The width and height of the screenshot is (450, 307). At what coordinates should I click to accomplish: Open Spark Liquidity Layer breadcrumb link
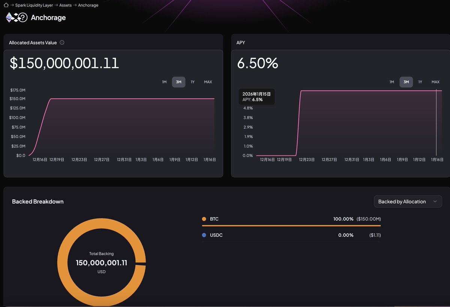[x=34, y=5]
